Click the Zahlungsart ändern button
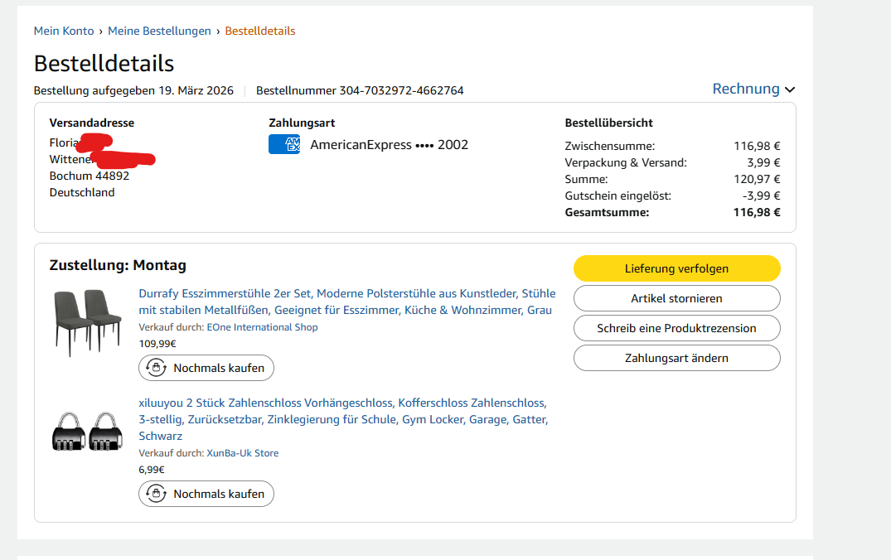The height and width of the screenshot is (560, 891). tap(676, 358)
